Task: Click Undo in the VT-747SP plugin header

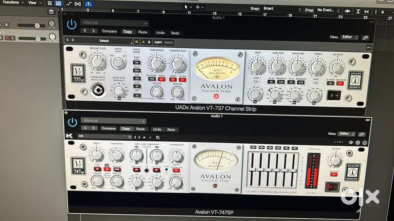Action: coord(157,129)
